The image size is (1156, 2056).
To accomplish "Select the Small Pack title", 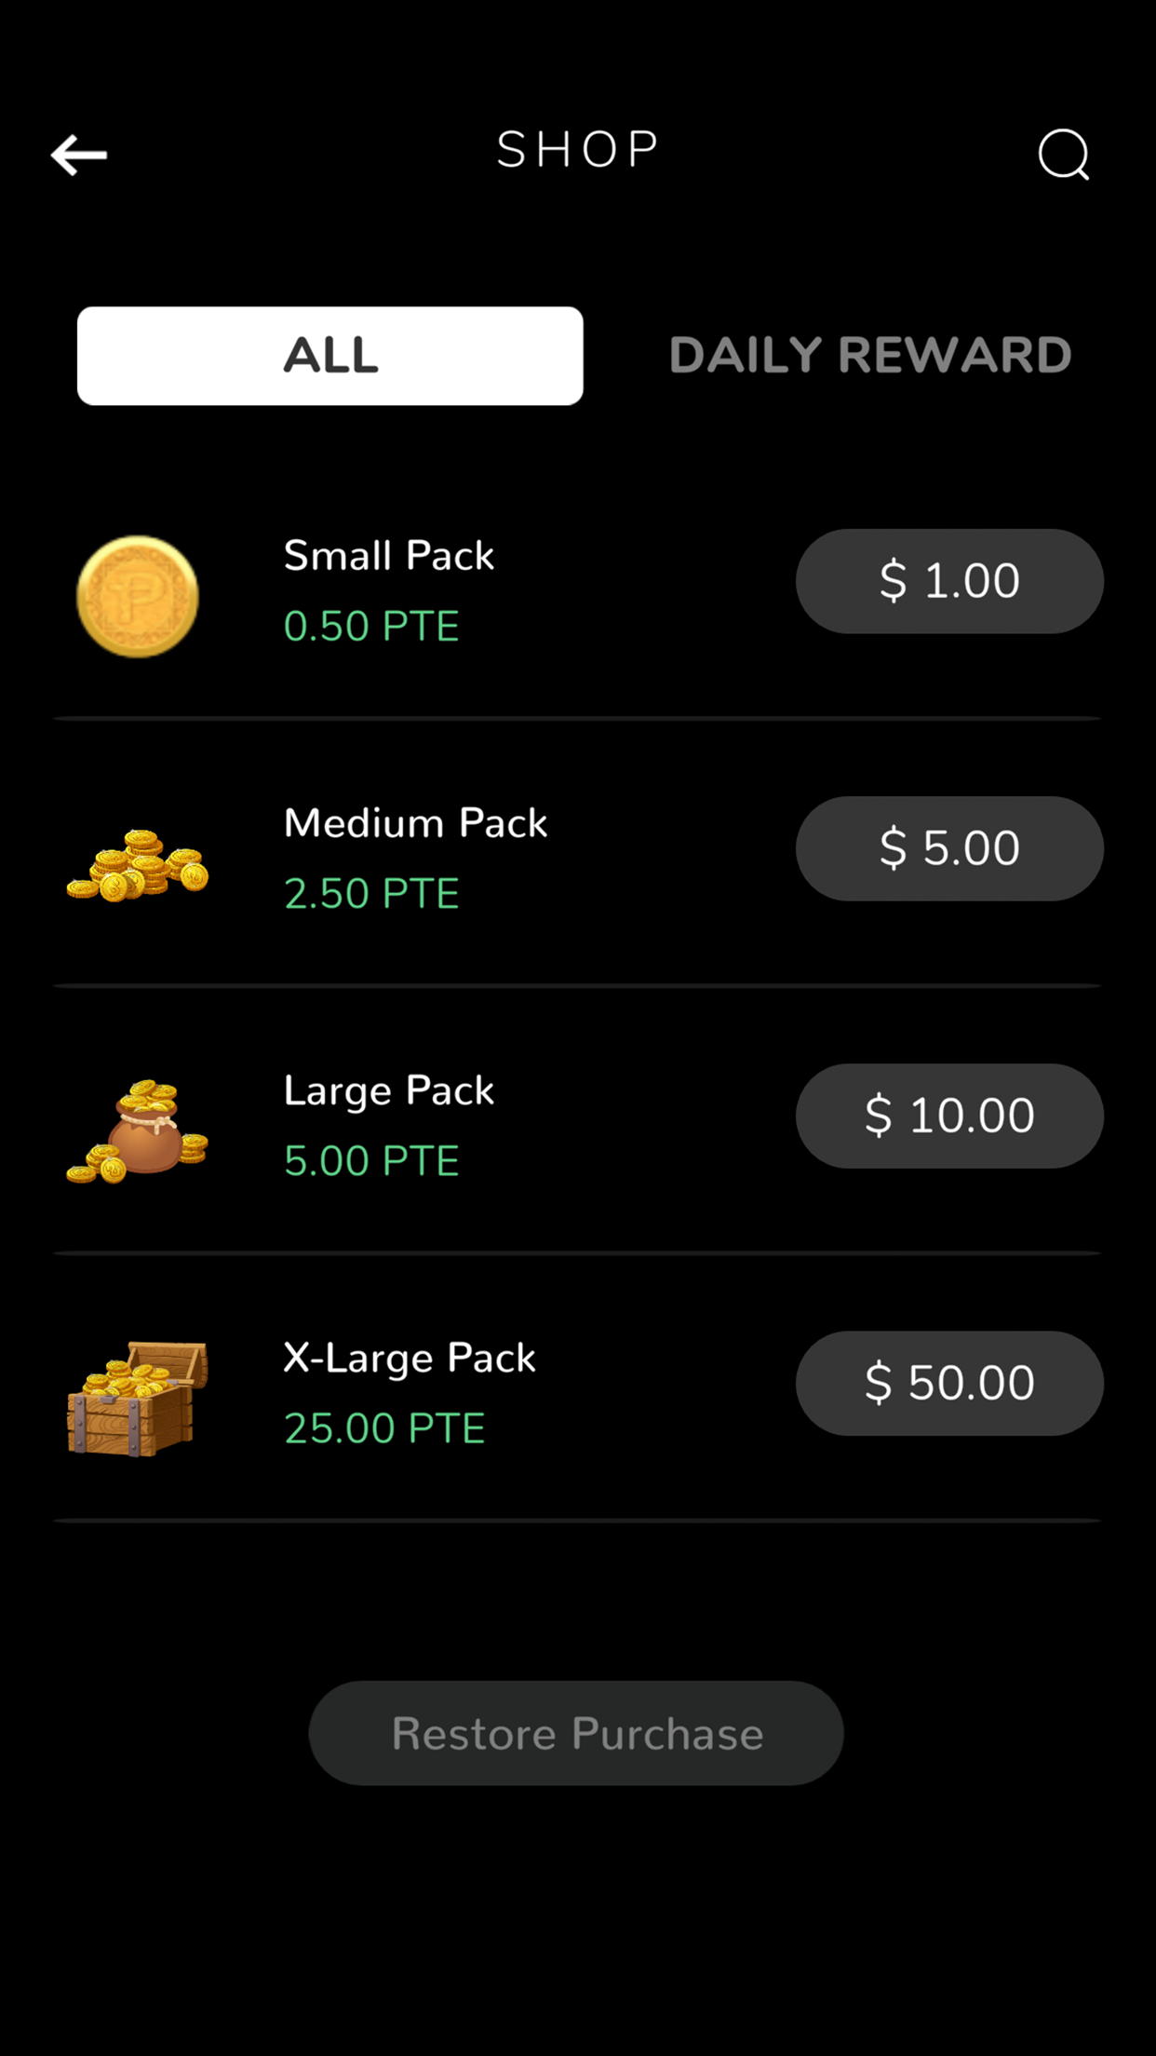I will coord(389,555).
